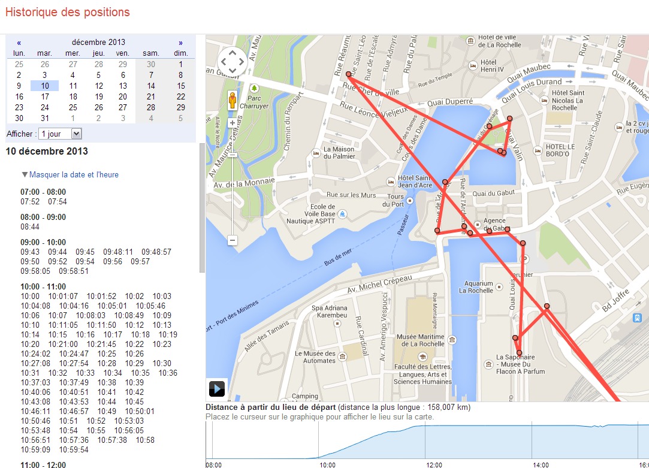Click the Le Musée des Automates icon
Screen dimensions: 649x468
pos(343,357)
